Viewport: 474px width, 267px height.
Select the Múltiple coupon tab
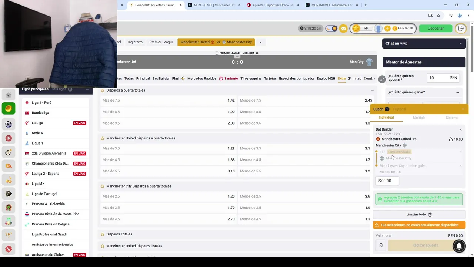pos(419,118)
